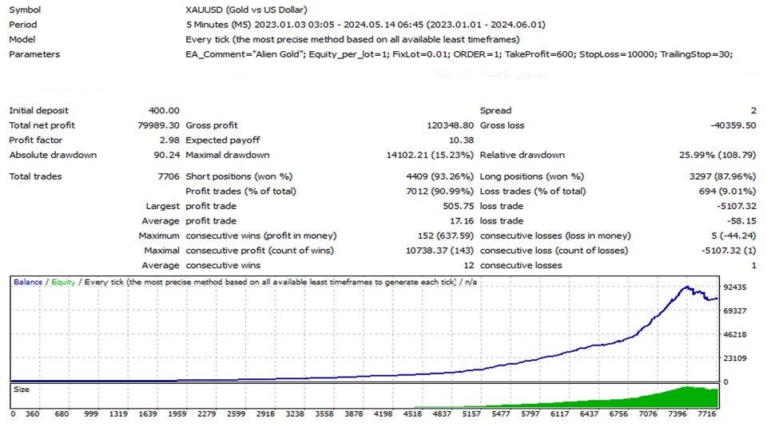Click the balance curve's peak near 92435
Viewport: 767px width, 431px height.
click(687, 287)
